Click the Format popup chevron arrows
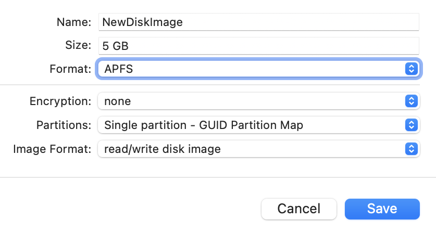The image size is (436, 233). 412,68
